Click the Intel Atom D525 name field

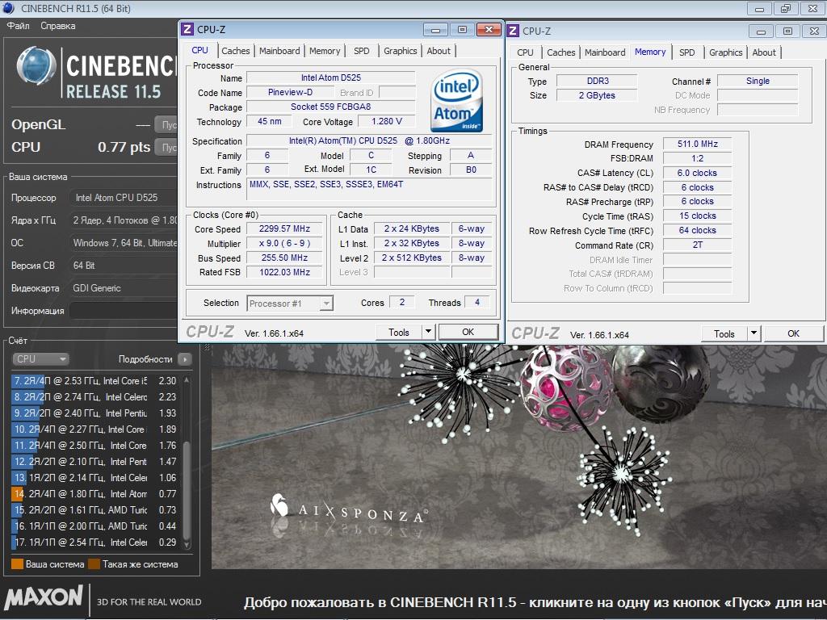330,77
